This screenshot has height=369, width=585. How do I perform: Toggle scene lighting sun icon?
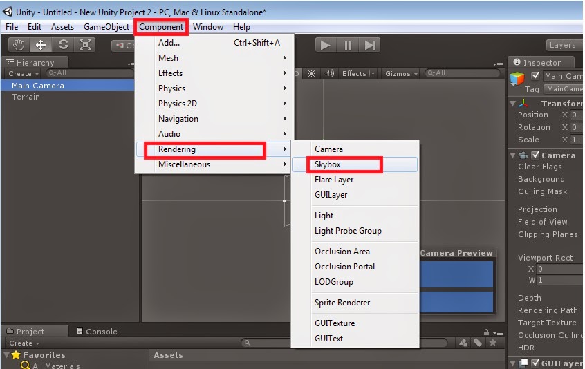click(x=311, y=73)
